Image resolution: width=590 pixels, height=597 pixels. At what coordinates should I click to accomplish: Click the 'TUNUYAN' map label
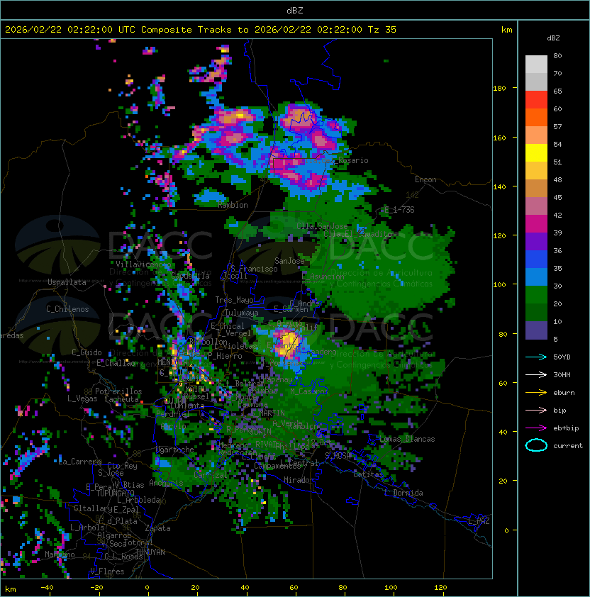coord(150,552)
